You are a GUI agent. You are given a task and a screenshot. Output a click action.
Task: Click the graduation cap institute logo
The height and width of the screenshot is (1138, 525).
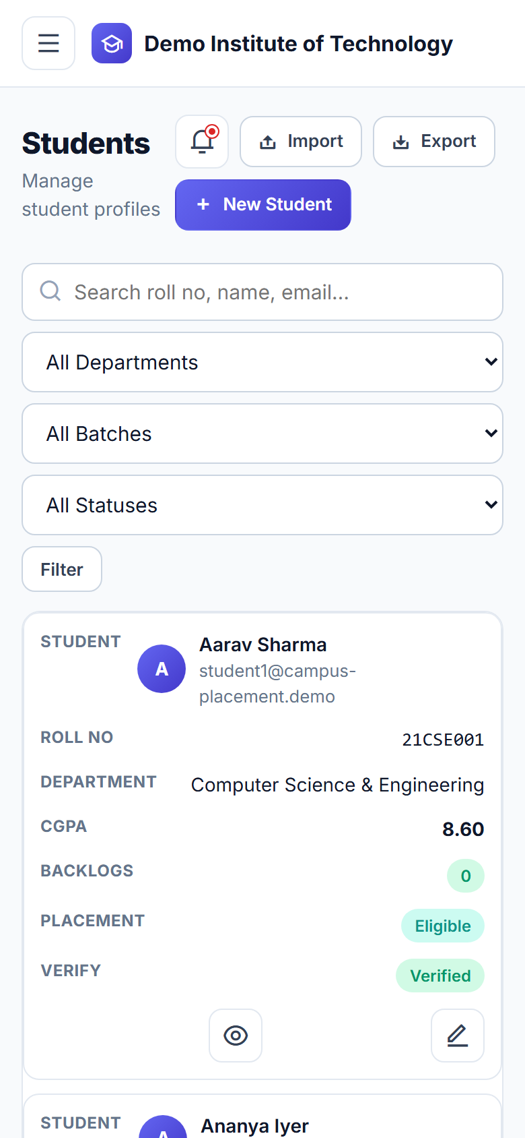pos(112,43)
